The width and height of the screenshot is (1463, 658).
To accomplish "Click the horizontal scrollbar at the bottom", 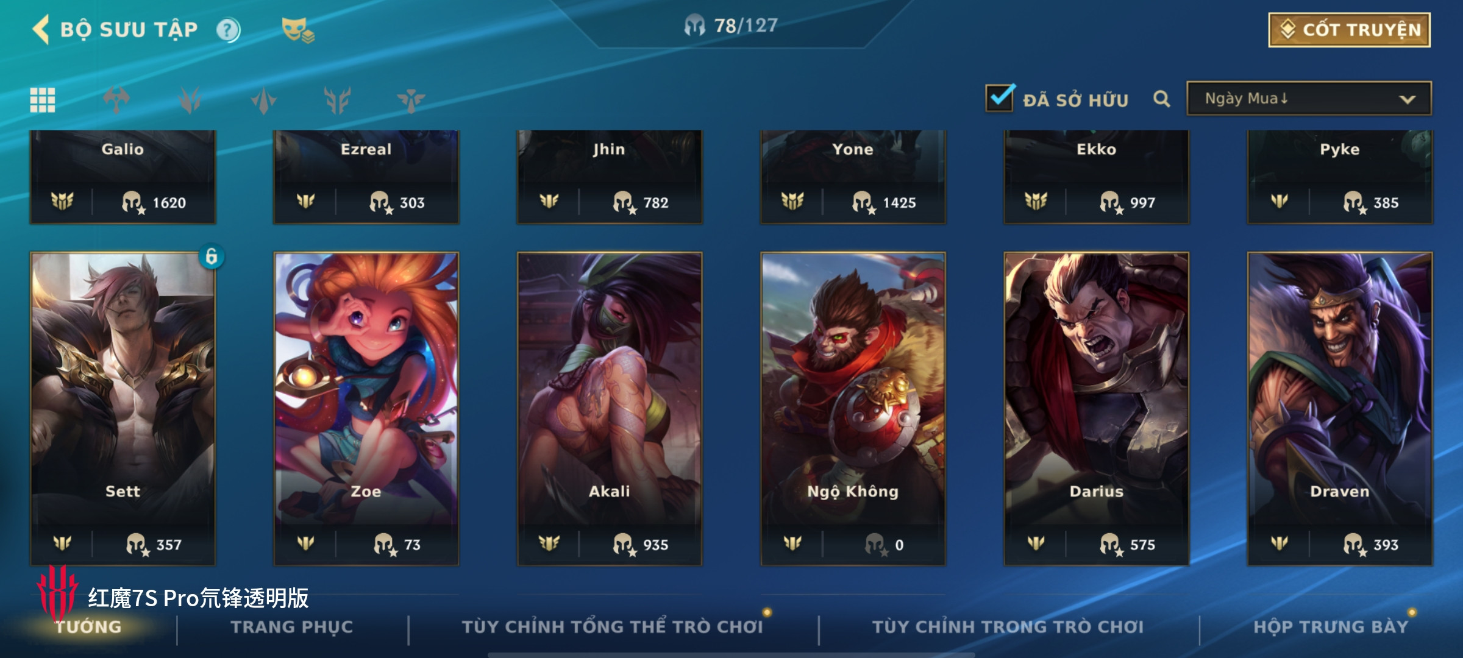I will [x=731, y=655].
